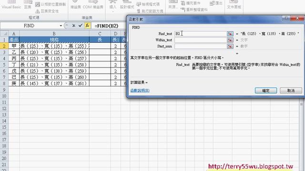Click Expansion Packs (擴充套件) in ribbon
The width and height of the screenshot is (305, 171).
click(191, 3)
